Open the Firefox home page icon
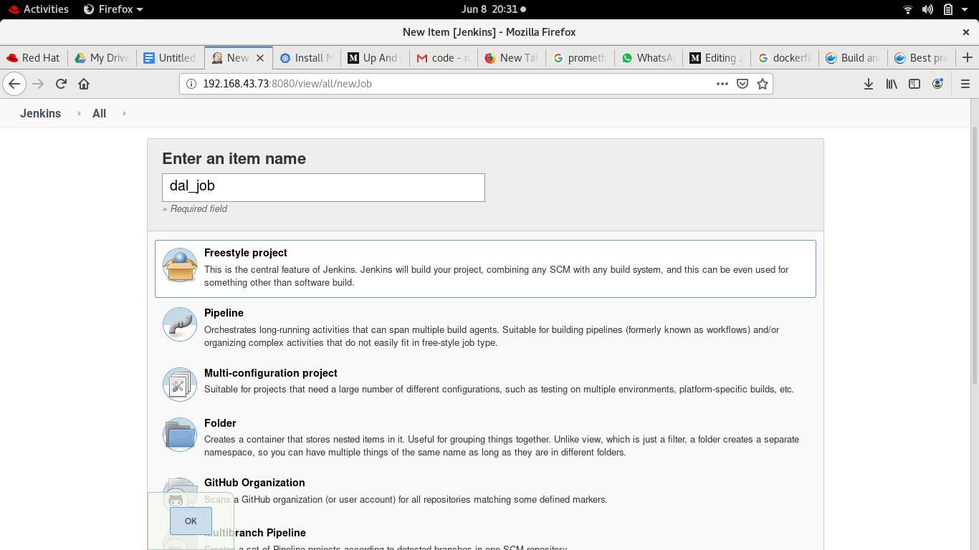The image size is (979, 550). pyautogui.click(x=84, y=84)
